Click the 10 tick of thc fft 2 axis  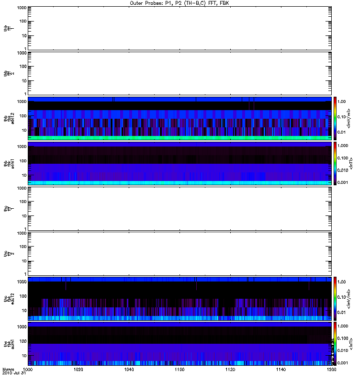(x=24, y=261)
